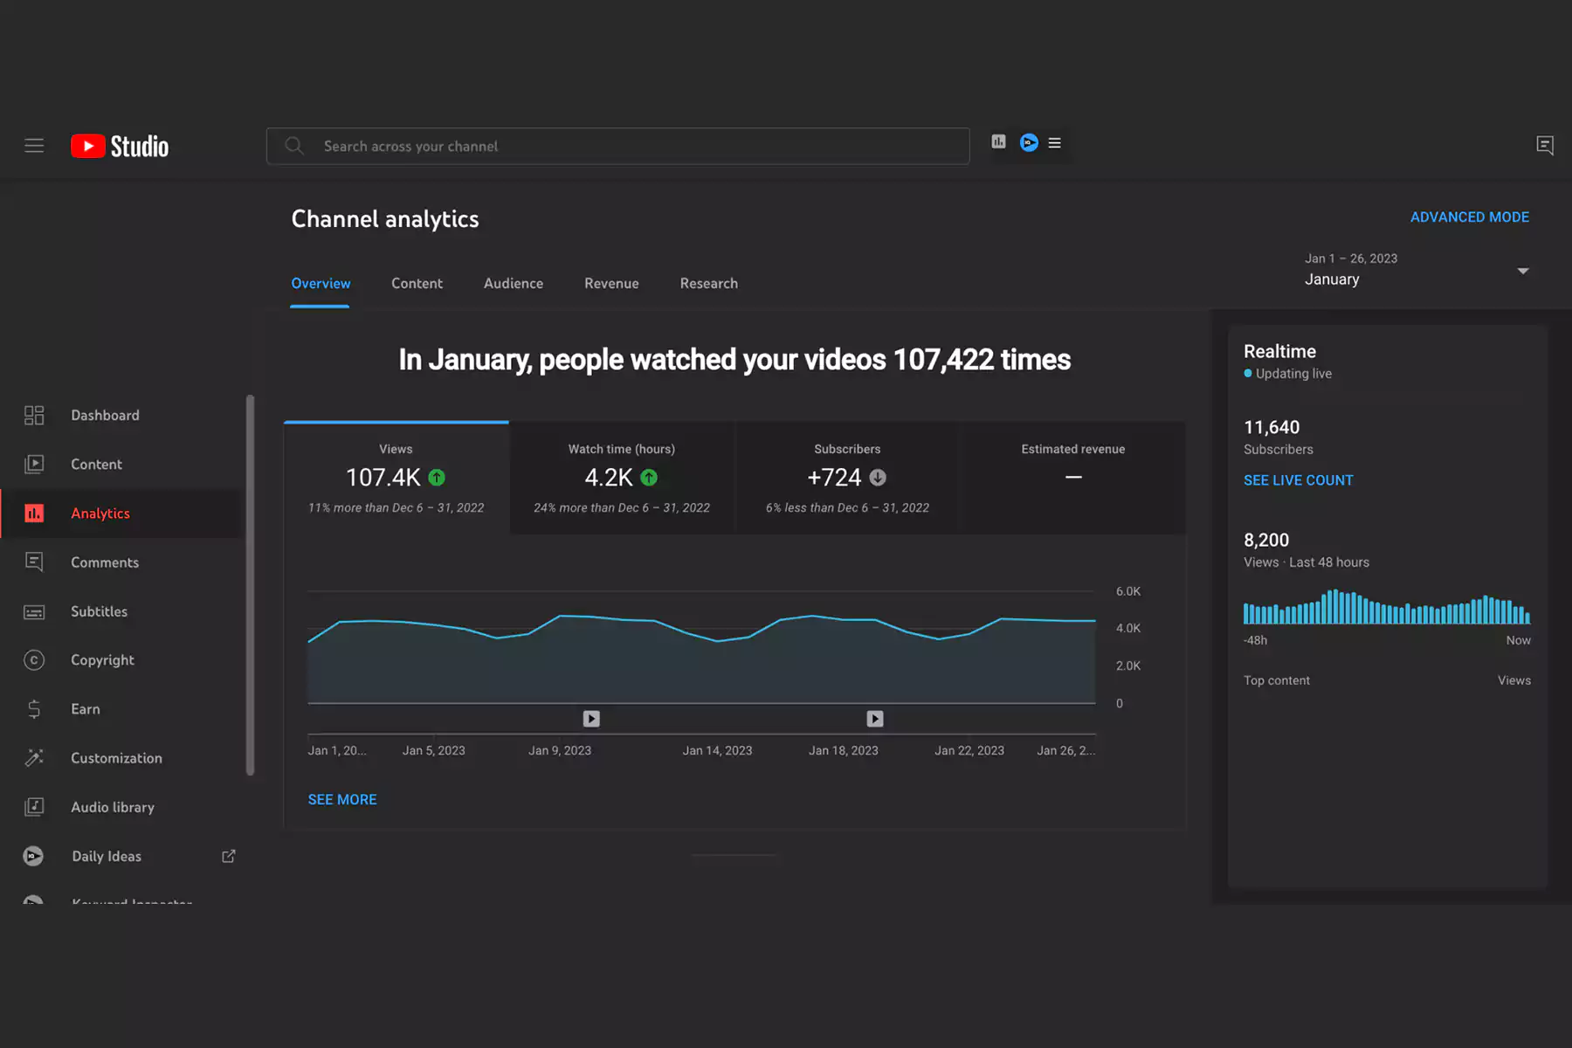Open the Dashboard sidebar icon
Viewport: 1572px width, 1048px height.
[x=34, y=416]
